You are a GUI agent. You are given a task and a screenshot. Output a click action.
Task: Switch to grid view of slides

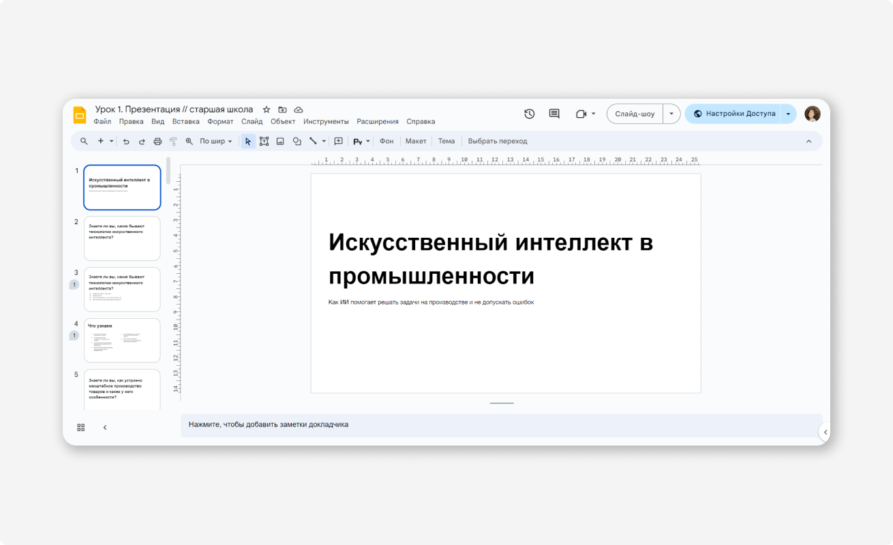[x=81, y=427]
